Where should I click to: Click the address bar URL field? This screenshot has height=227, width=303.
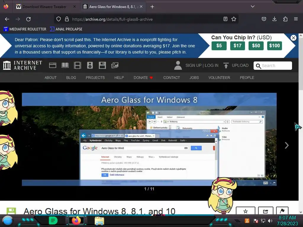click(x=147, y=19)
